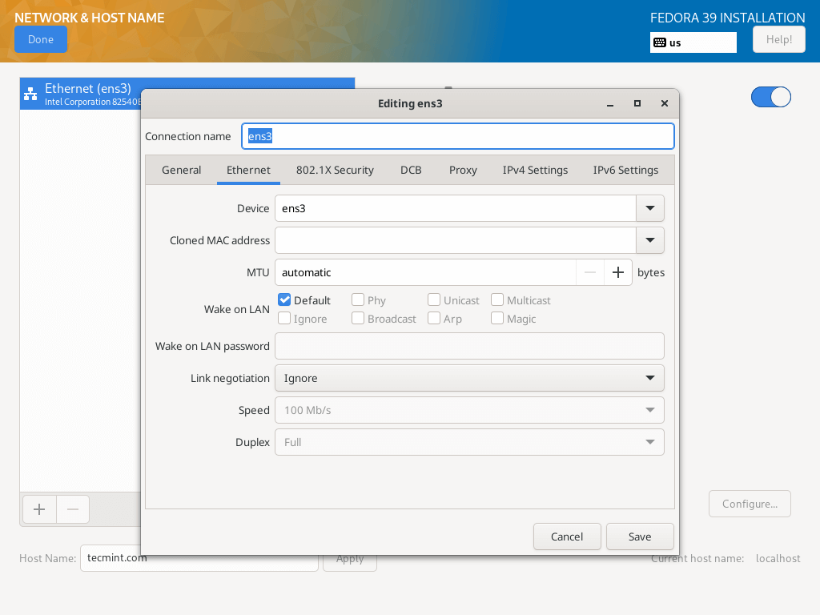Viewport: 820px width, 615px height.
Task: Click the keyboard layout icon
Action: (x=660, y=42)
